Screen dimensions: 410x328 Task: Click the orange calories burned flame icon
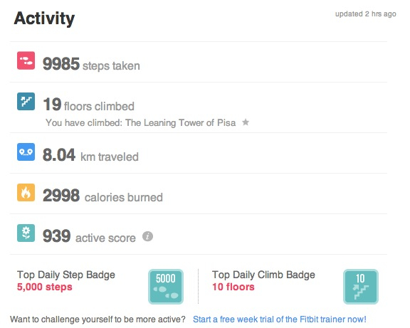click(x=26, y=192)
